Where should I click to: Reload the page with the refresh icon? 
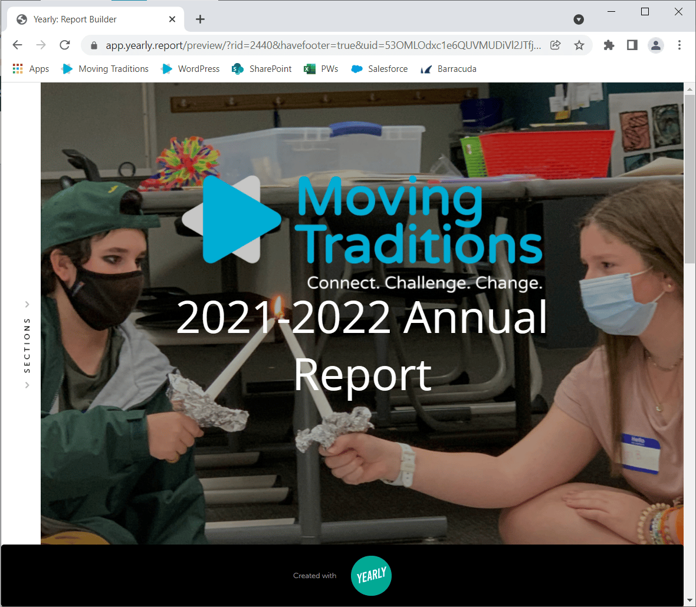65,45
